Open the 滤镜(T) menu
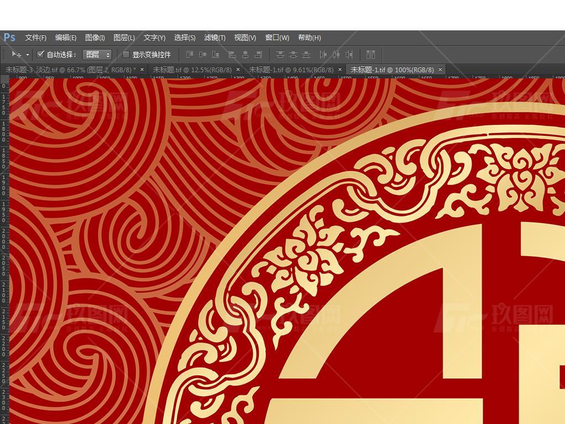This screenshot has height=424, width=565. tap(215, 38)
